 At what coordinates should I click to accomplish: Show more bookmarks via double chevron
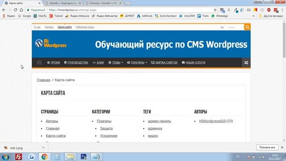253,16
